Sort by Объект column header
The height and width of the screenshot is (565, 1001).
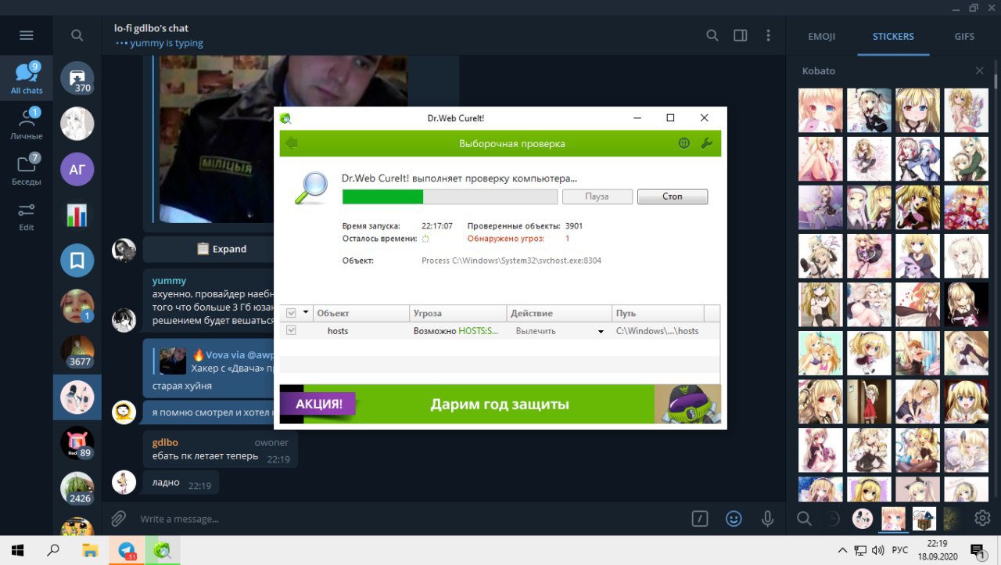click(x=361, y=313)
